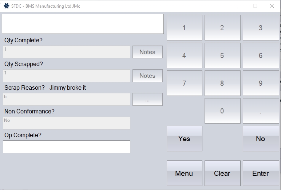Viewport: 281px width, 190px height.
Task: Click the SFDC app icon in title bar
Action: pos(6,6)
